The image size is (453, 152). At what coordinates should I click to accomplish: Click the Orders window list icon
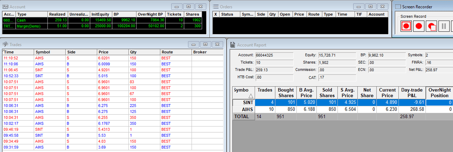tap(216, 7)
